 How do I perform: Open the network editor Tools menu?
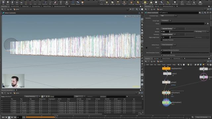(x=164, y=65)
